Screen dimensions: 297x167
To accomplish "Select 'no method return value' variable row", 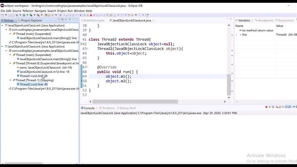I will tap(256, 30).
